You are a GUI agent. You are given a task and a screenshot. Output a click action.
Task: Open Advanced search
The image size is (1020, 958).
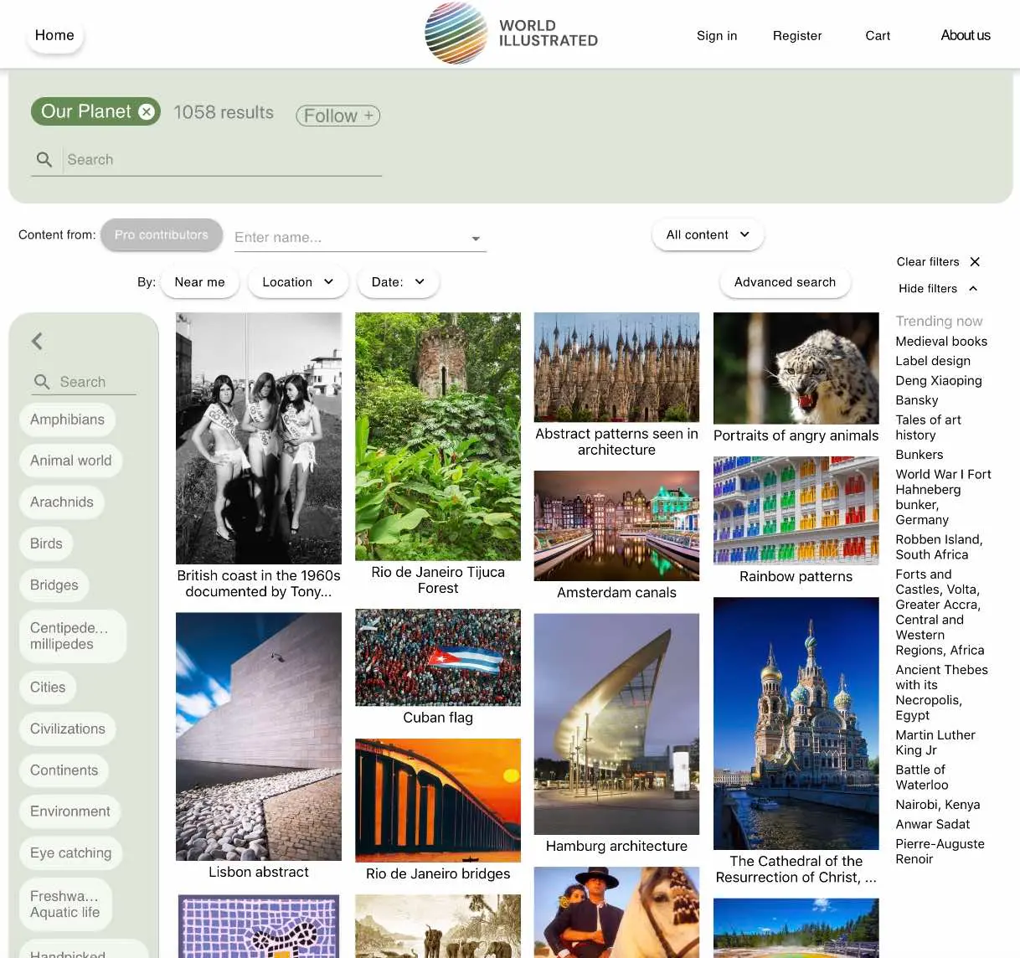click(785, 282)
